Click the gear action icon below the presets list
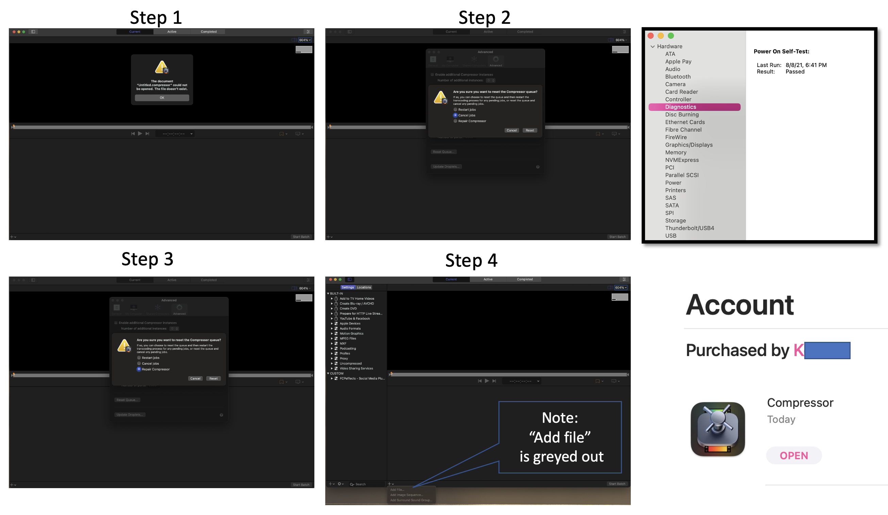The height and width of the screenshot is (515, 888). click(x=340, y=484)
